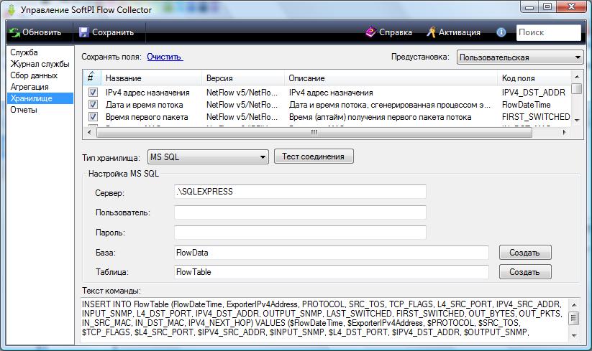Click the База input field
The width and height of the screenshot is (592, 351).
point(332,253)
